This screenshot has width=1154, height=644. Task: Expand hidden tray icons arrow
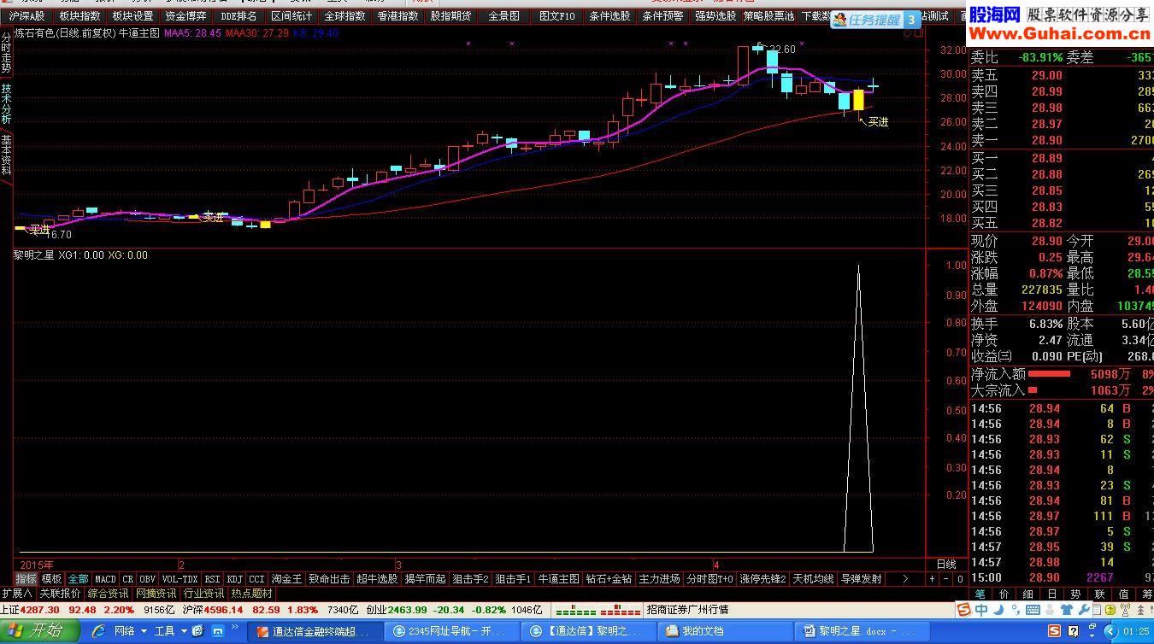[1111, 631]
